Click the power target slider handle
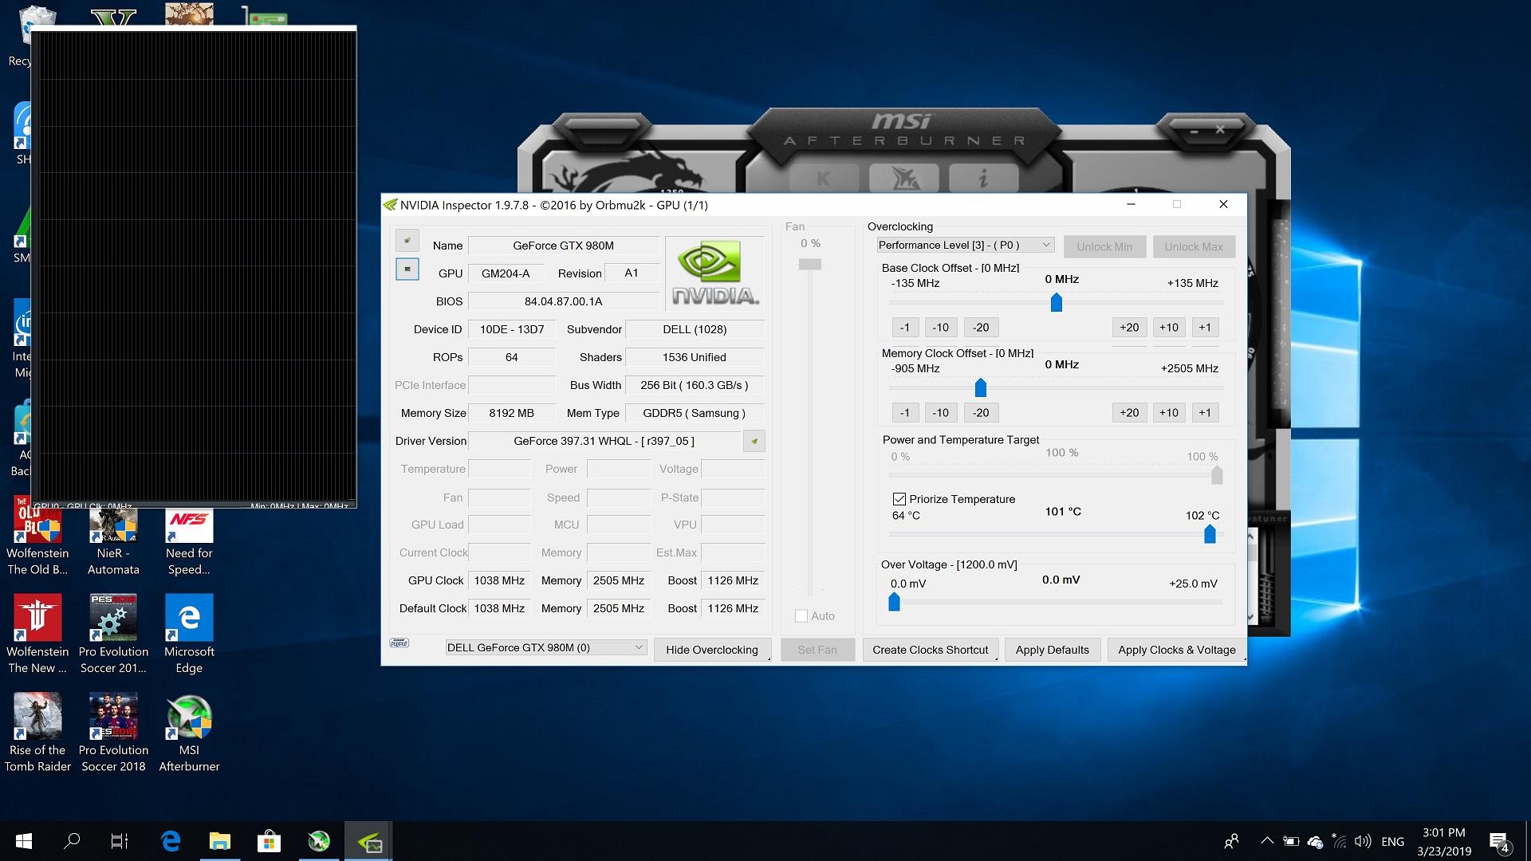1531x861 pixels. click(1217, 475)
